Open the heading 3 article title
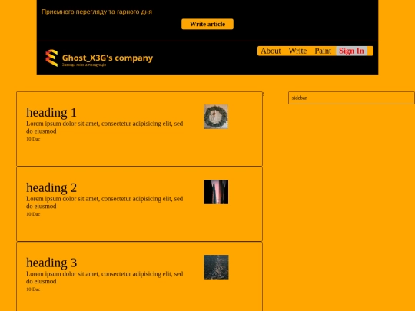415x311 pixels. coord(51,263)
